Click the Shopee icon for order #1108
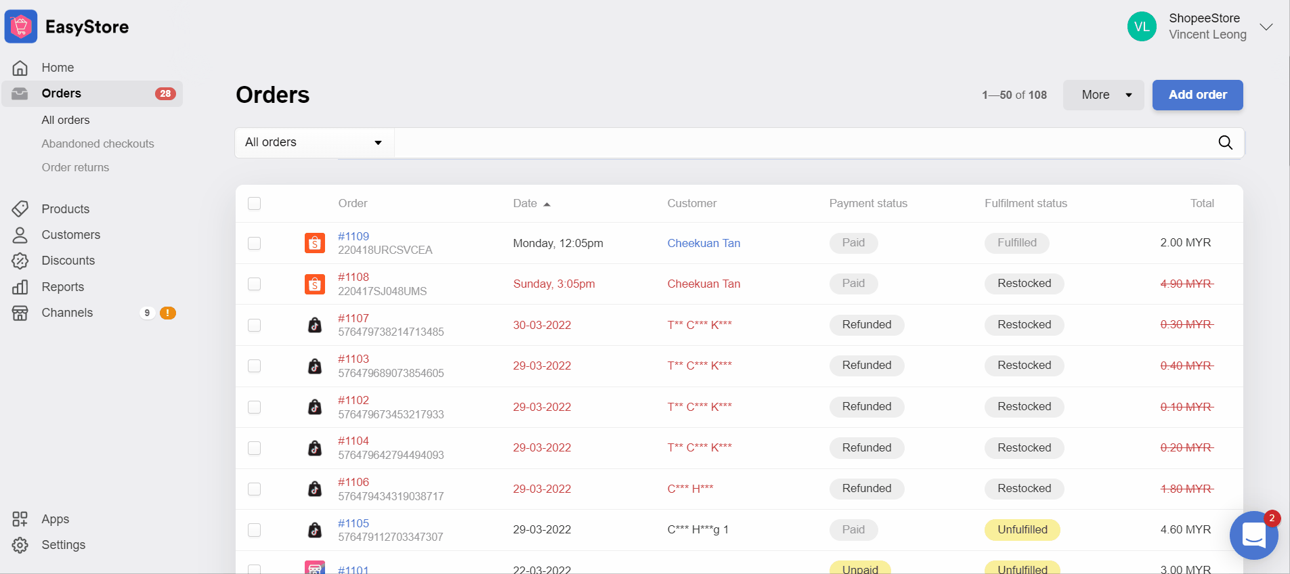 [315, 284]
